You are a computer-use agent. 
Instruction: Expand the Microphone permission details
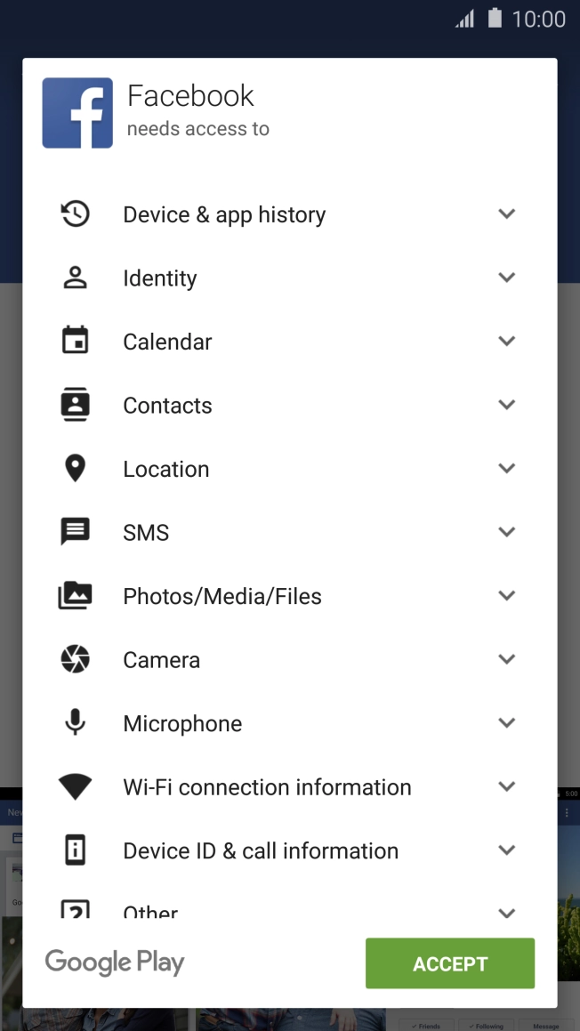506,722
